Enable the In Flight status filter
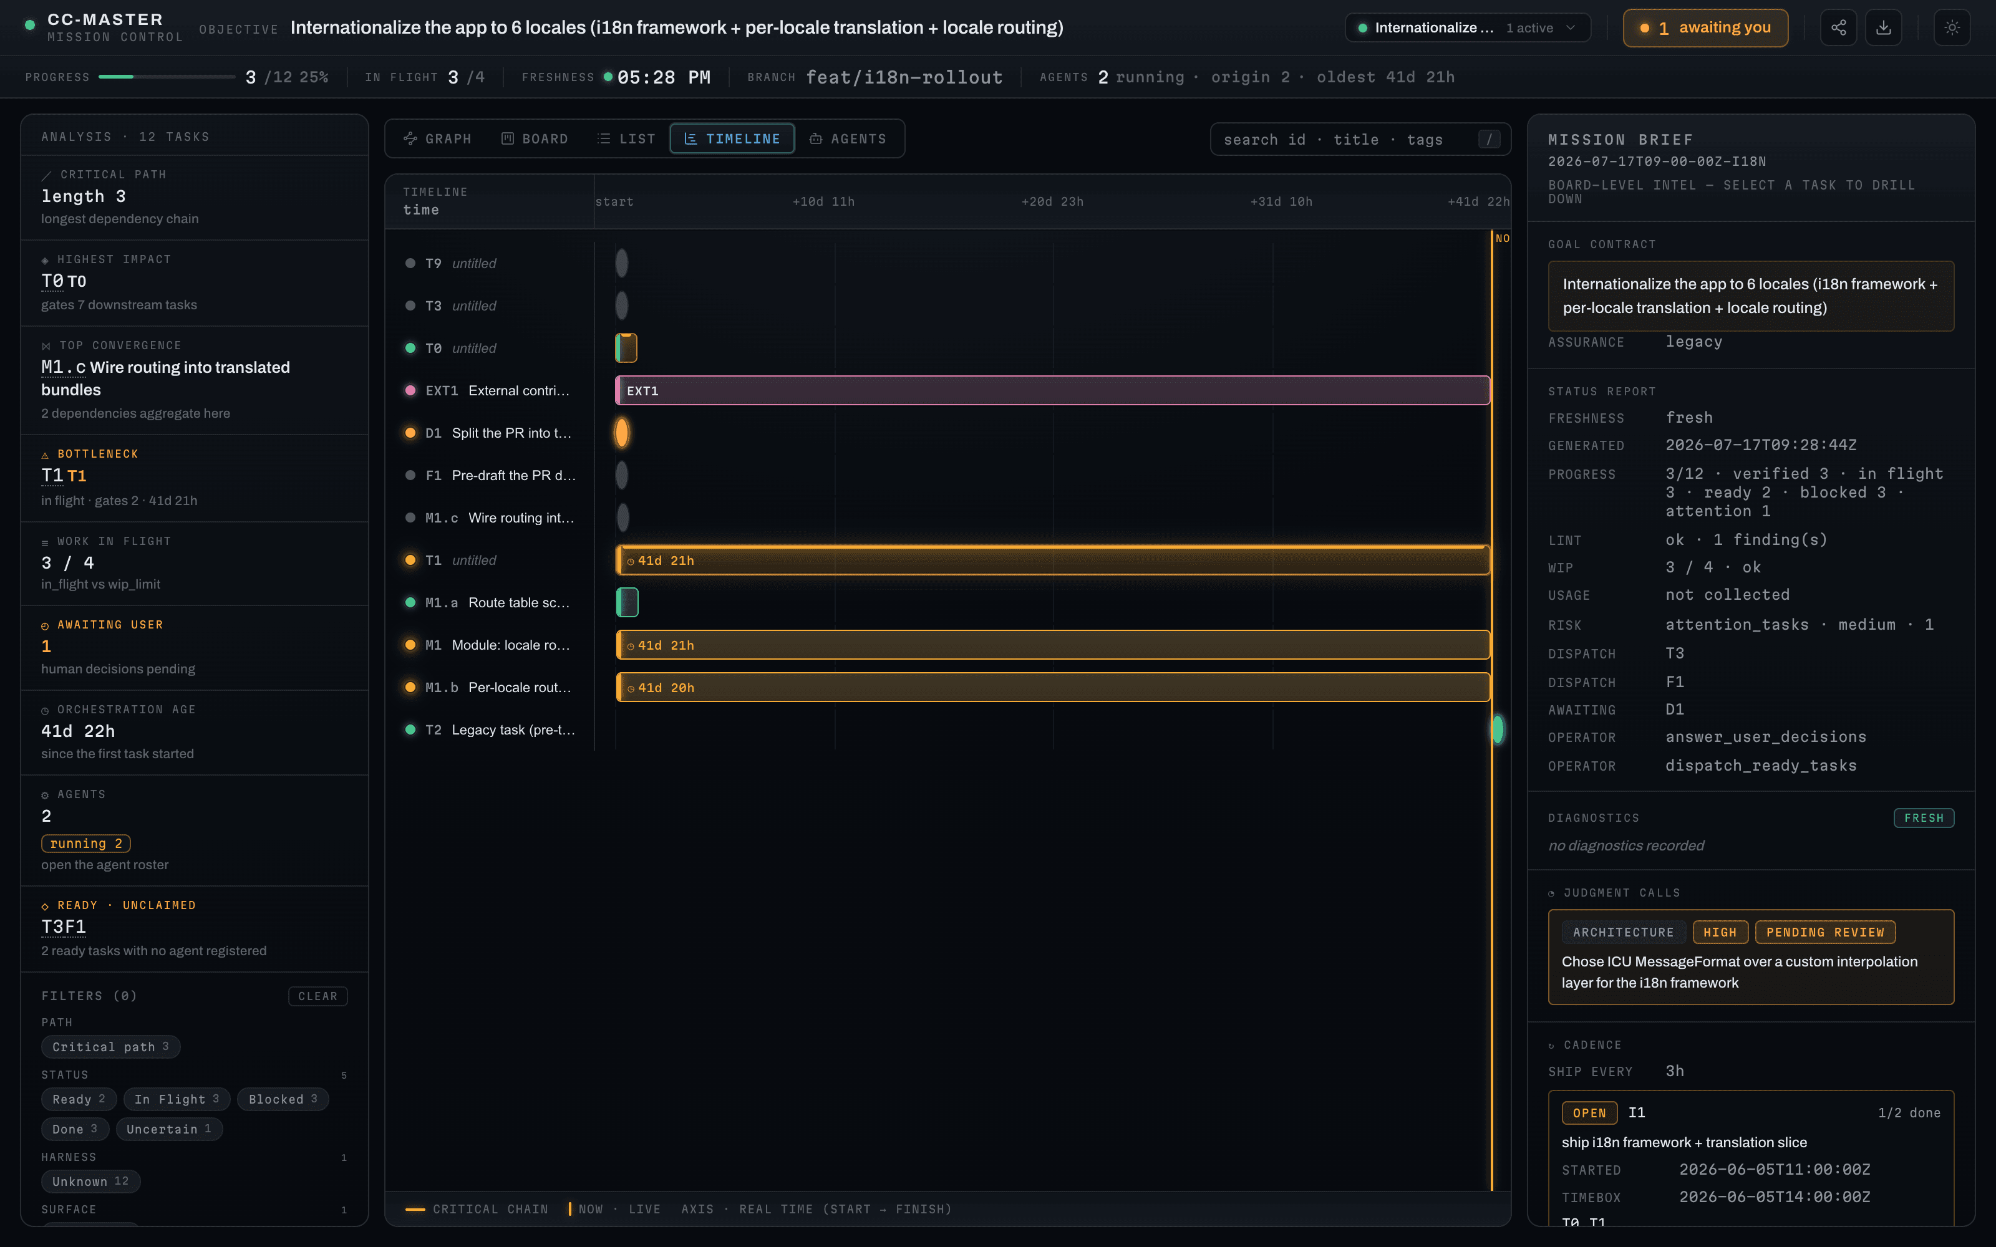This screenshot has width=1996, height=1247. pyautogui.click(x=177, y=1099)
